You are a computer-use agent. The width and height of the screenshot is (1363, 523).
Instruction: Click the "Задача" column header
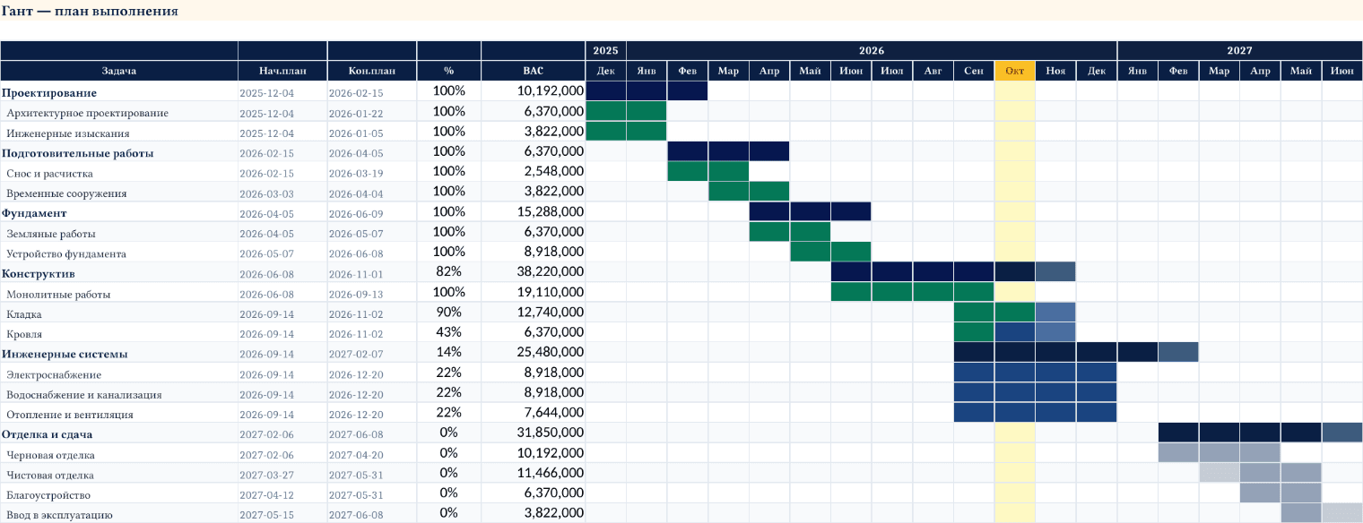(119, 71)
